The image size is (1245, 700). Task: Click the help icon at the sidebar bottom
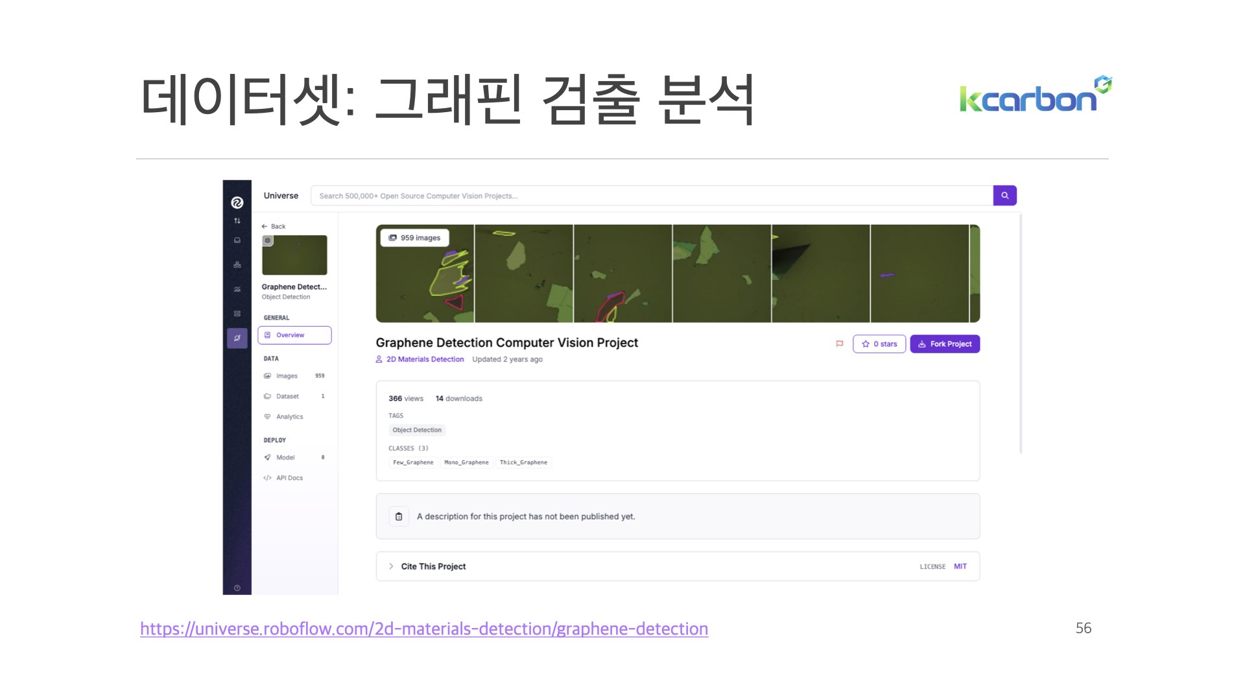click(x=237, y=587)
